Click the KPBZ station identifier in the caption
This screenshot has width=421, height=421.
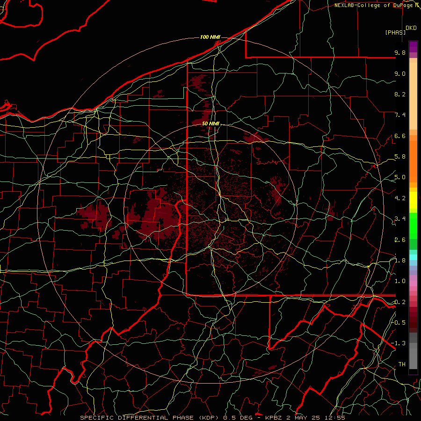[x=273, y=418]
